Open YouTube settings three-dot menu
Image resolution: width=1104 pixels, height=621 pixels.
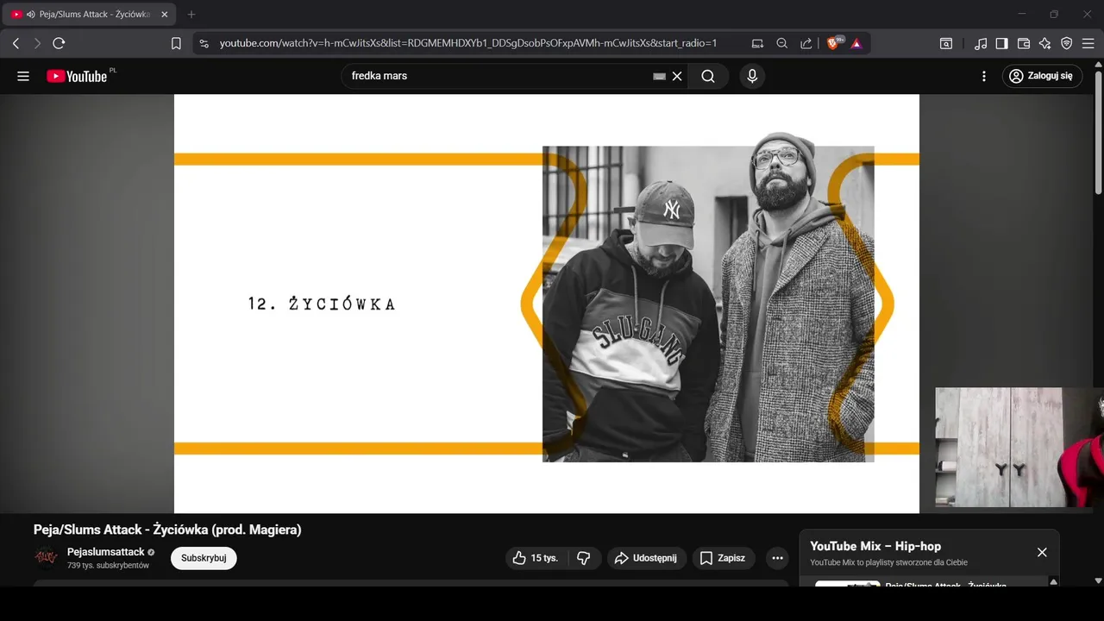tap(984, 76)
